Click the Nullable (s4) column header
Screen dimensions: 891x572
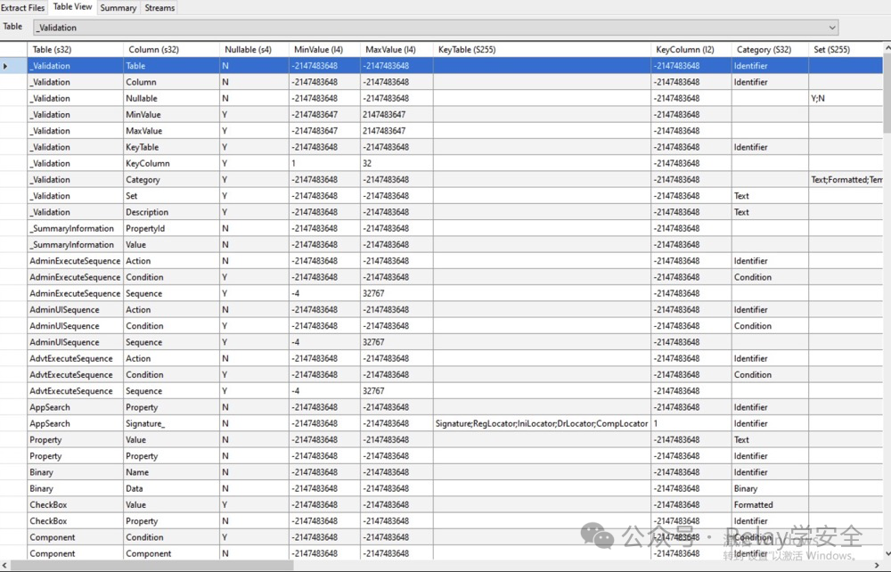[x=254, y=49]
